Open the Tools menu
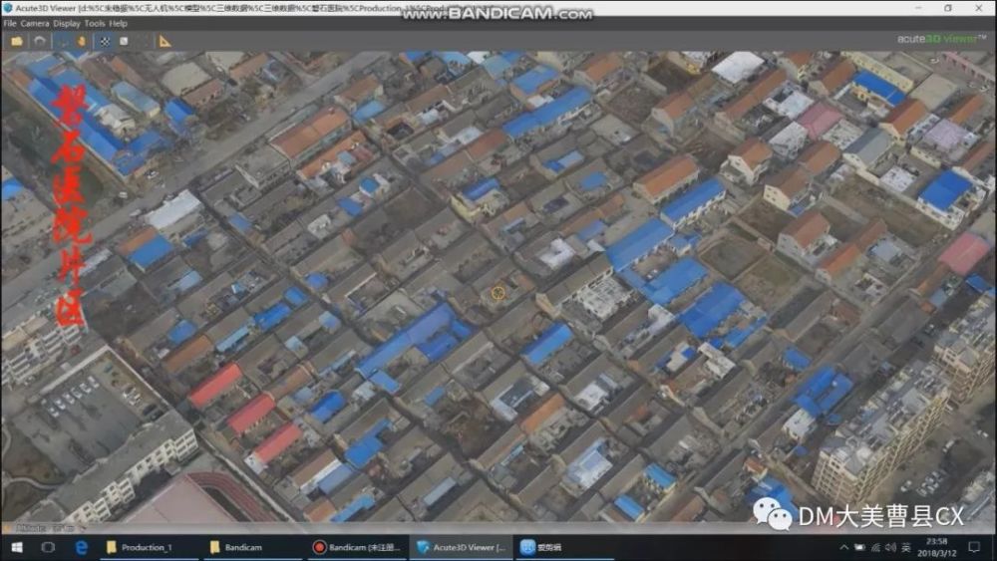The height and width of the screenshot is (561, 997). pyautogui.click(x=95, y=24)
